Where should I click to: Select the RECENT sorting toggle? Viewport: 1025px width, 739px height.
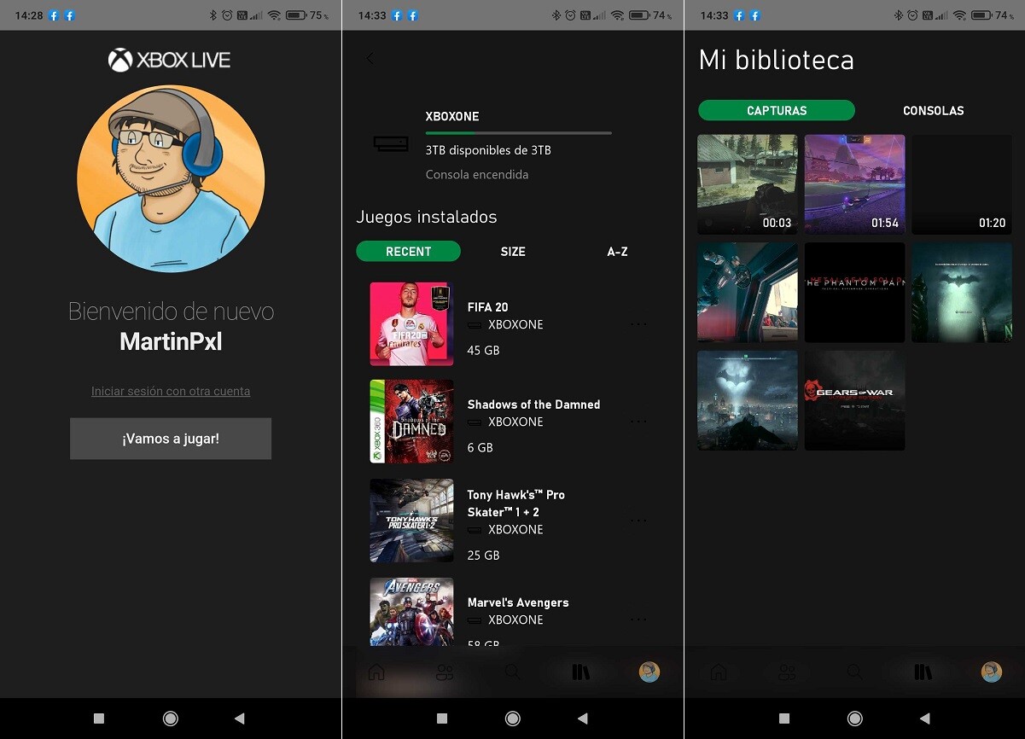tap(408, 251)
